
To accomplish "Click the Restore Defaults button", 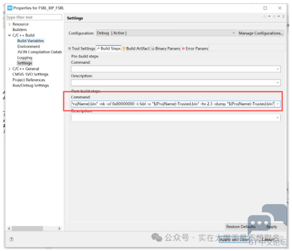I will click(x=241, y=227).
